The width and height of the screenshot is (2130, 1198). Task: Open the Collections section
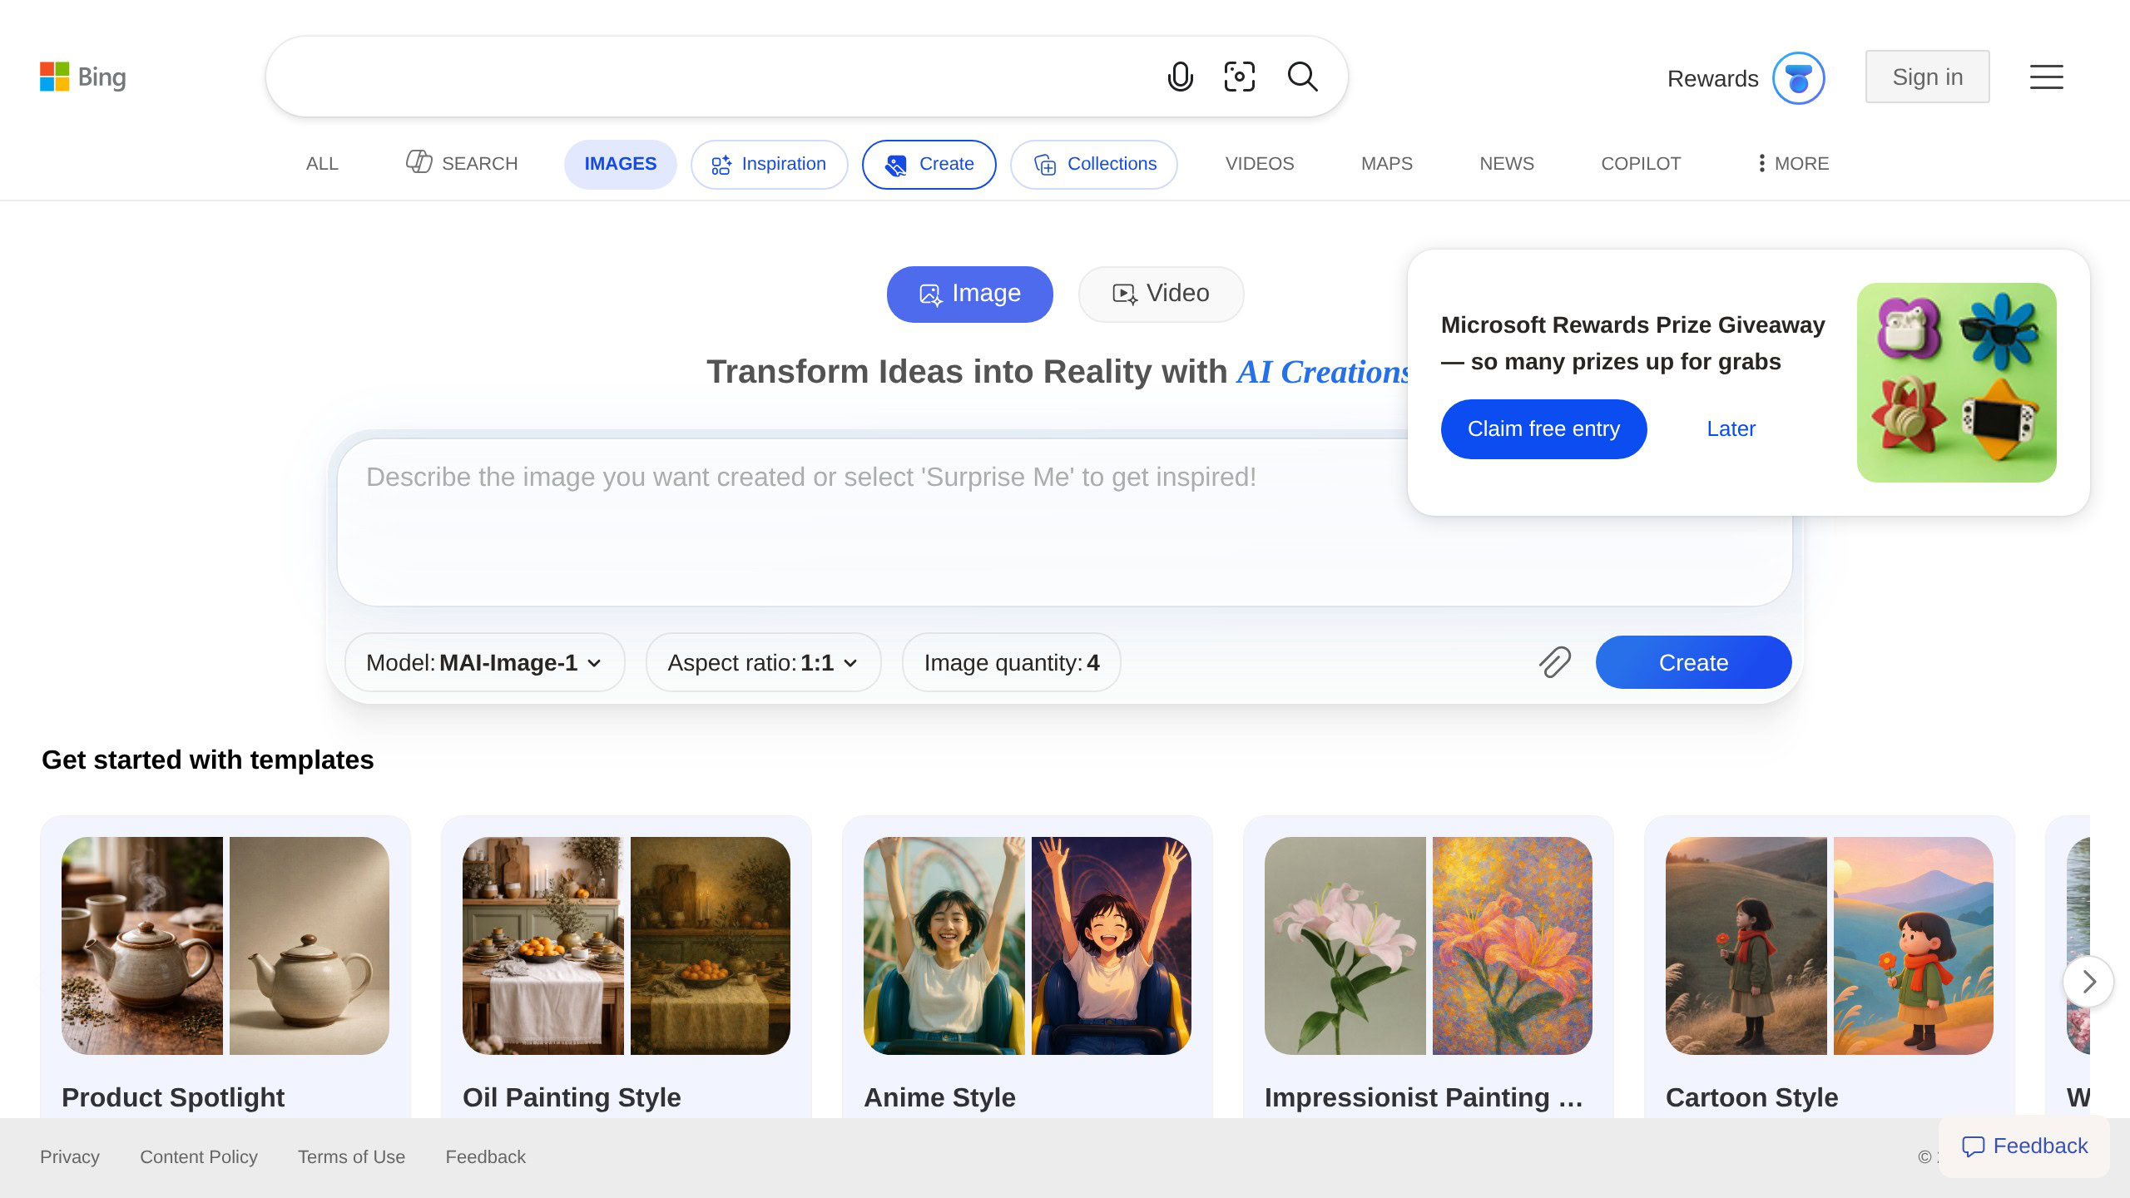coord(1093,164)
